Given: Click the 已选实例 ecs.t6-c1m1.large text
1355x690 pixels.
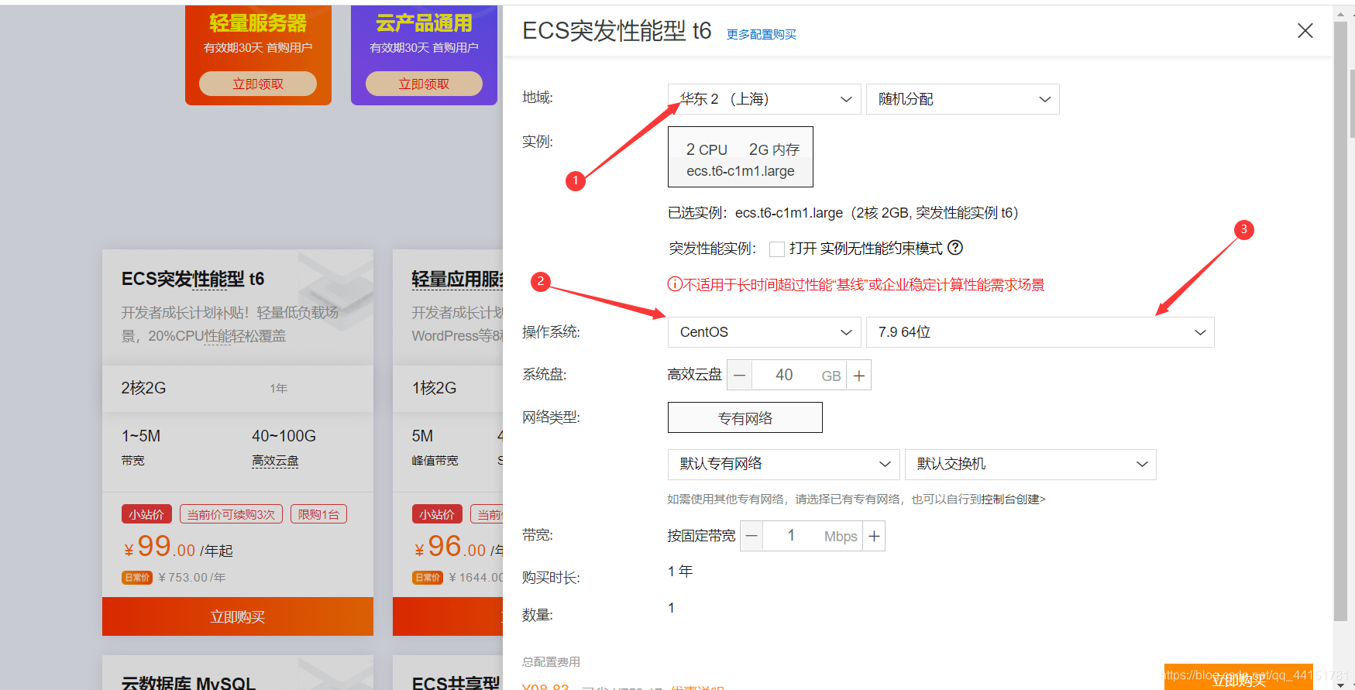Looking at the screenshot, I should pos(843,213).
